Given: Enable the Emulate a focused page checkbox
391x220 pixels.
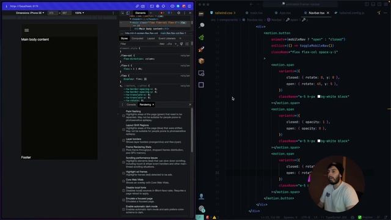Looking at the screenshot, I should pyautogui.click(x=123, y=200).
